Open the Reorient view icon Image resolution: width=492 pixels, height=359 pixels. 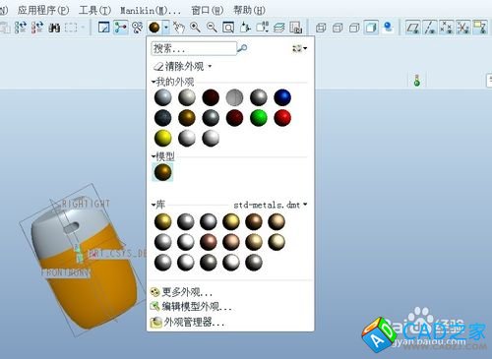coord(245,28)
